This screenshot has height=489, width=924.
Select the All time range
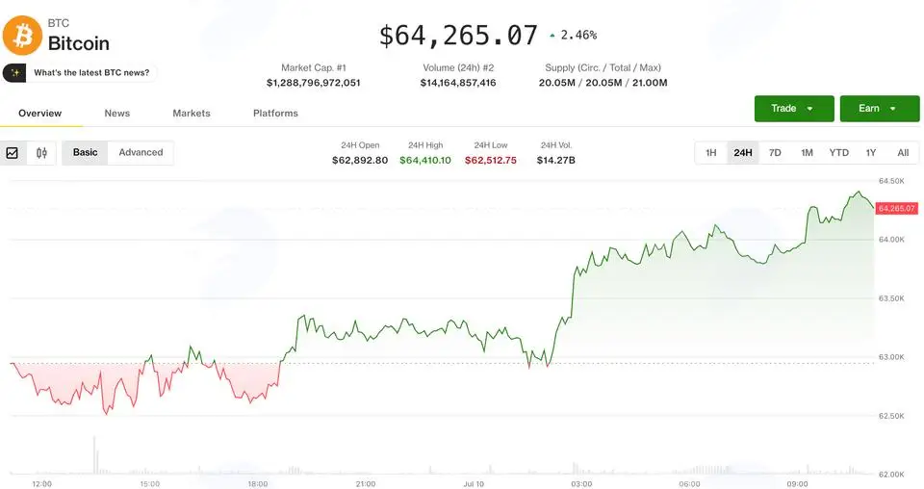tap(903, 153)
